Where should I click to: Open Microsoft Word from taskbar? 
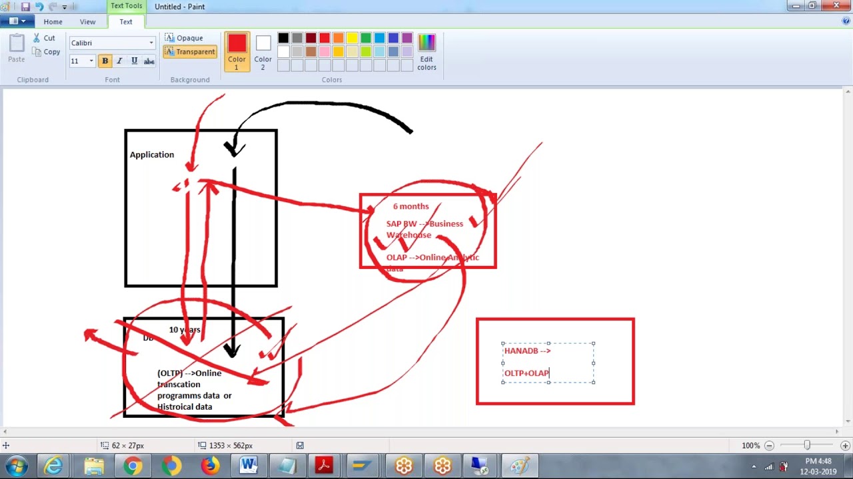click(249, 466)
